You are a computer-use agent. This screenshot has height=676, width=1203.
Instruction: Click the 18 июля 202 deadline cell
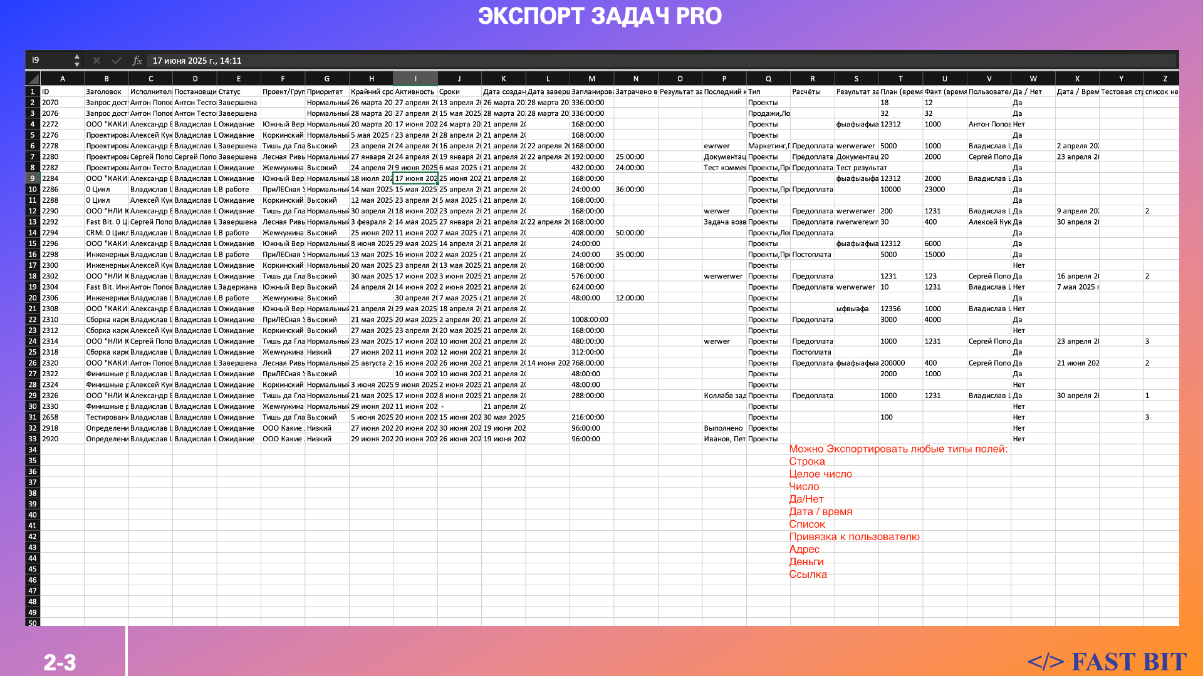pos(371,178)
